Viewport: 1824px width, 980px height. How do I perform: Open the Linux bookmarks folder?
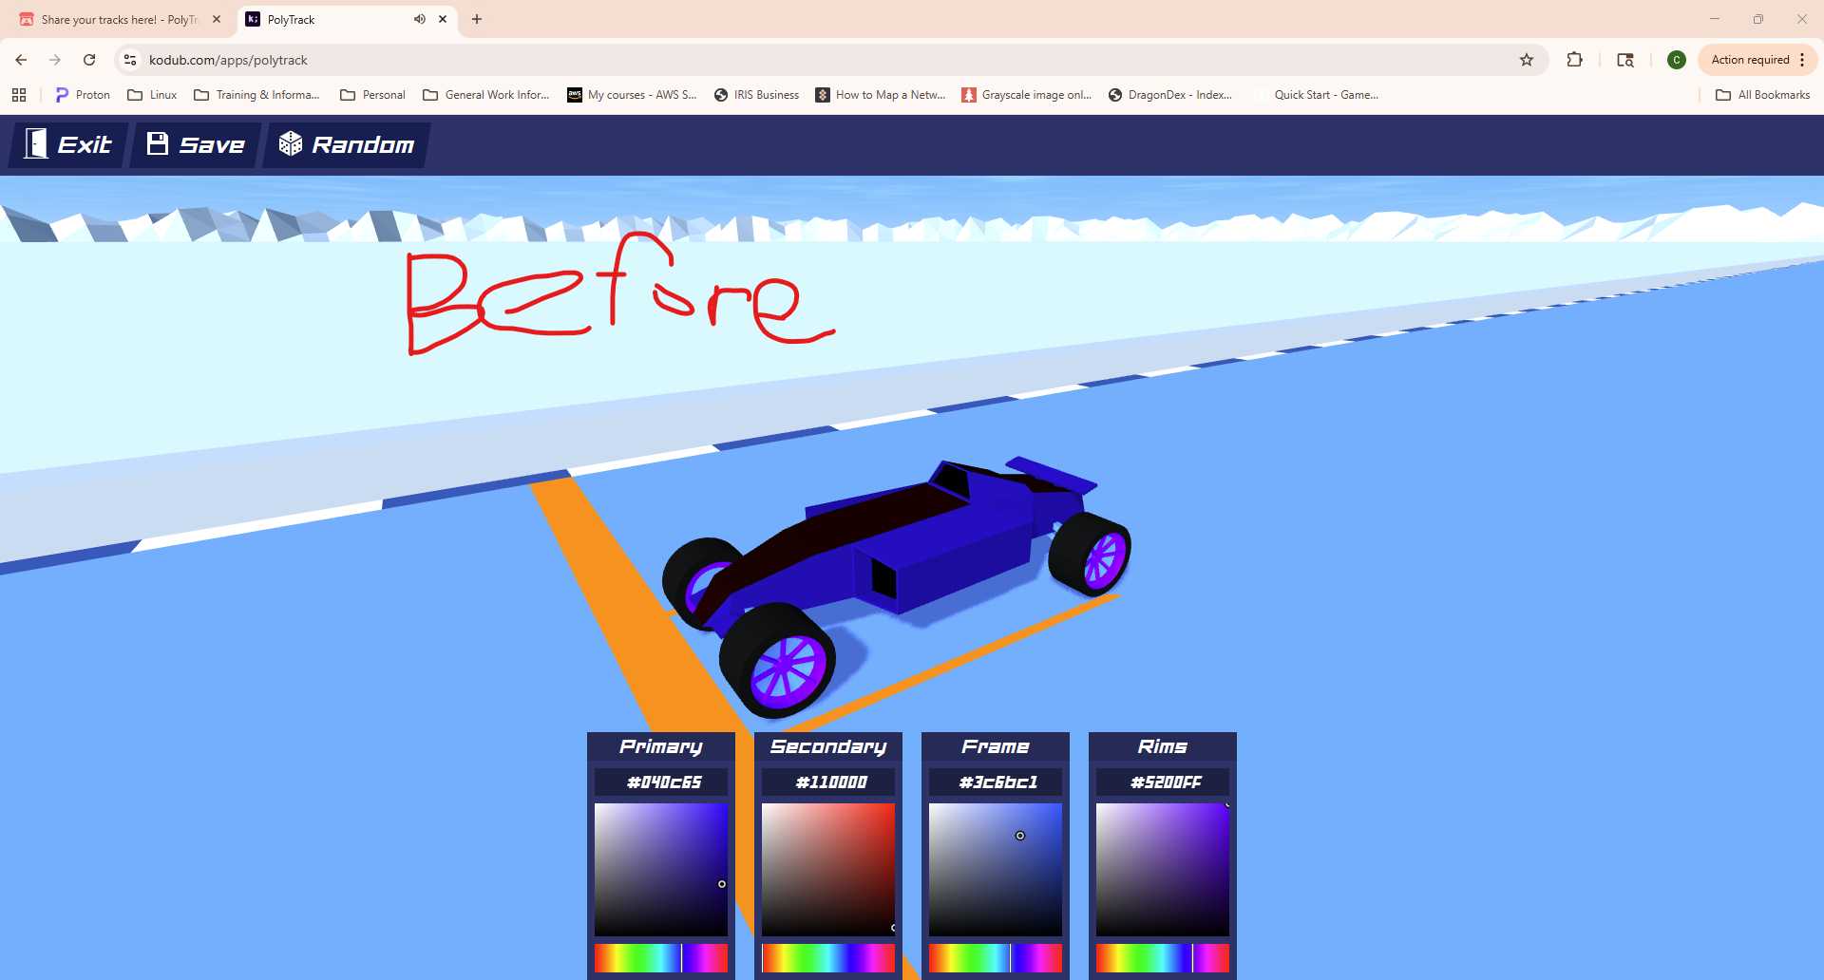click(x=152, y=95)
